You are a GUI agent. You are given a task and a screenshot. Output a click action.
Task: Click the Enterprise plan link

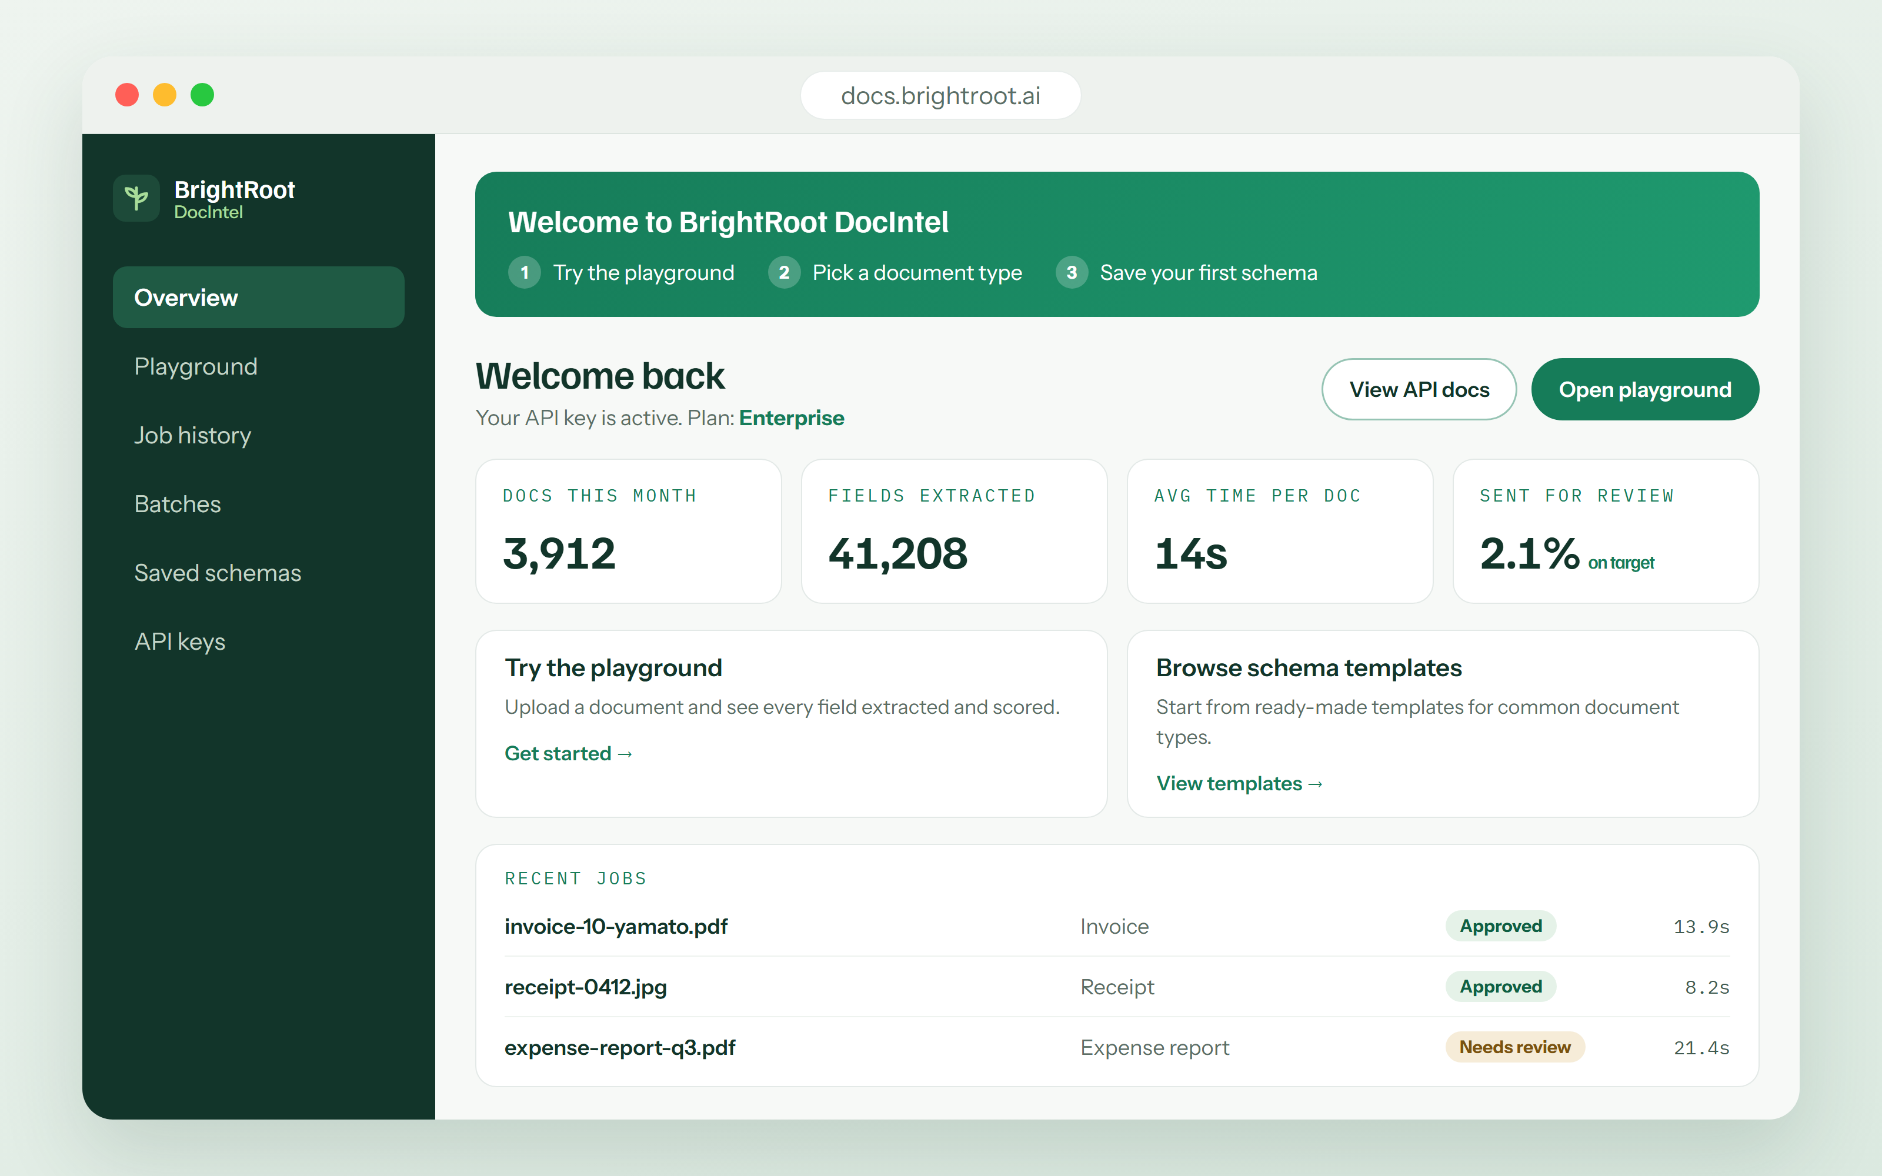tap(791, 417)
